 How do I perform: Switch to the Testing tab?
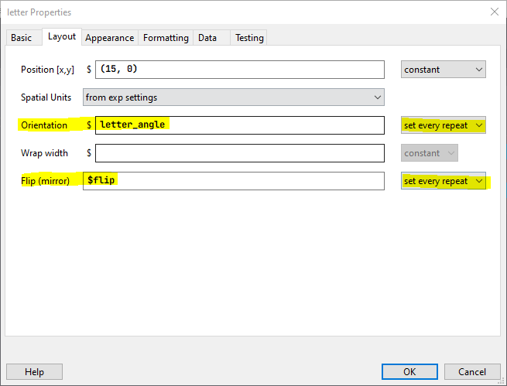click(249, 38)
